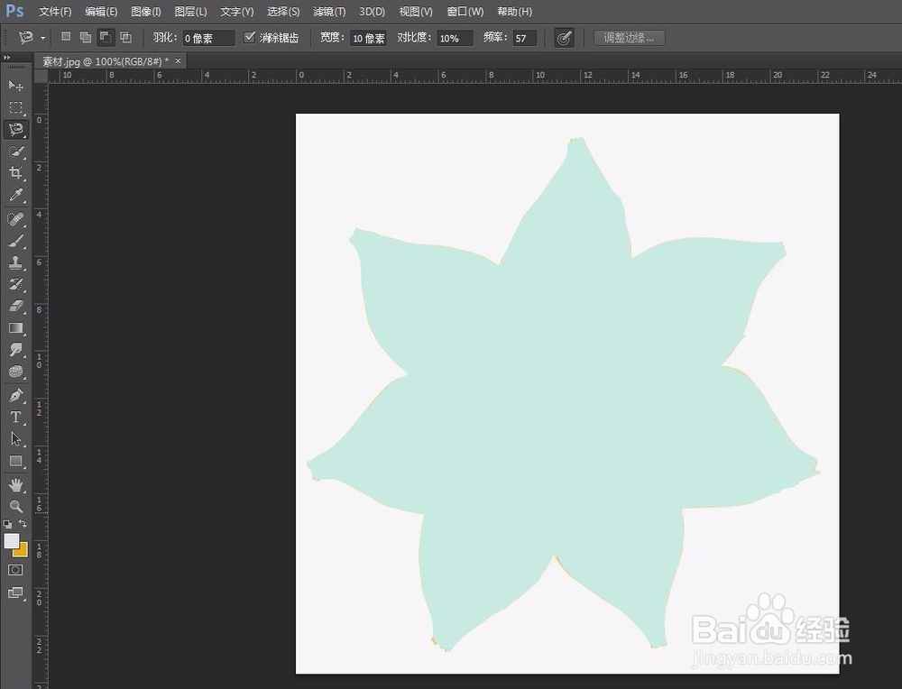Image resolution: width=902 pixels, height=689 pixels.
Task: Click the ruler origin corner box
Action: pyautogui.click(x=41, y=76)
